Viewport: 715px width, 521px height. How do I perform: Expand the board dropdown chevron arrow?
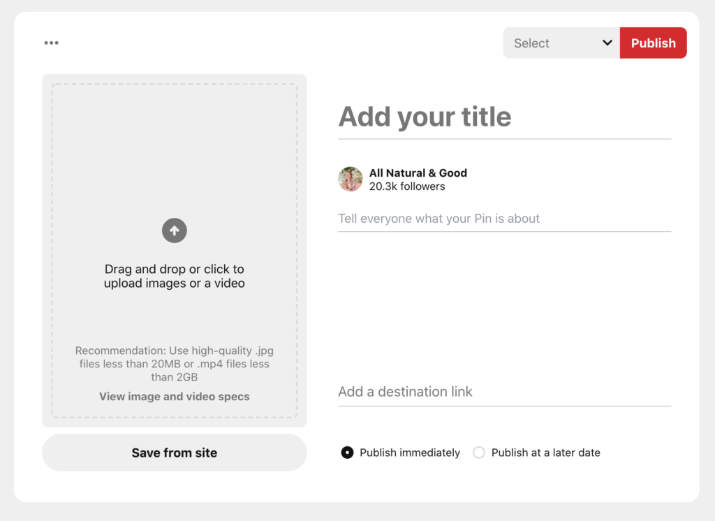pyautogui.click(x=607, y=43)
